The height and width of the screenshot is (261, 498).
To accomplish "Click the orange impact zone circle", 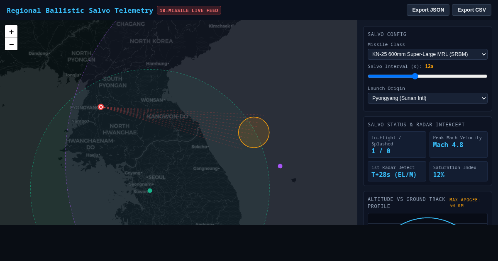I will click(254, 132).
